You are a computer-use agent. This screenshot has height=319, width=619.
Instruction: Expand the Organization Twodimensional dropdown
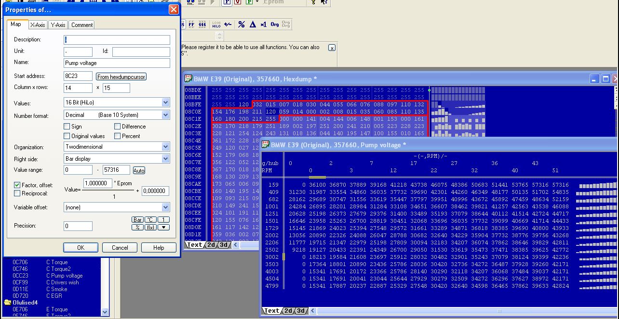[165, 147]
